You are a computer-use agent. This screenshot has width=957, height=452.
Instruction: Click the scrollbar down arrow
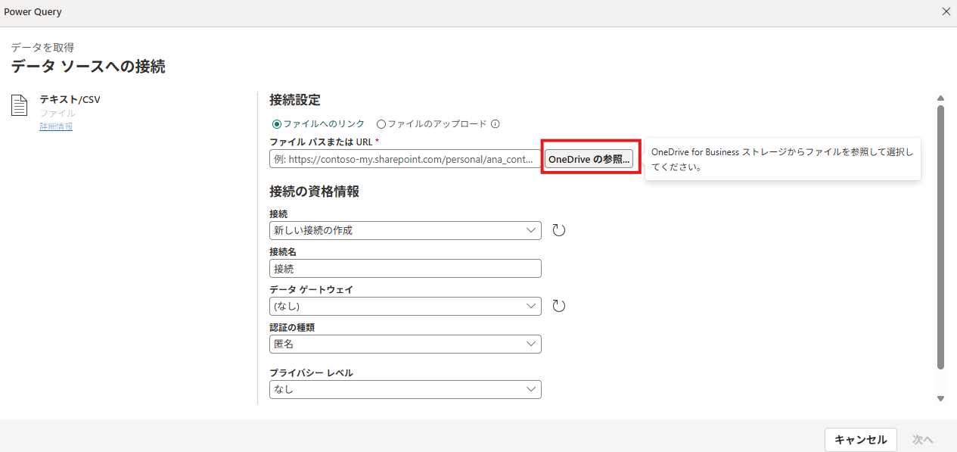940,398
